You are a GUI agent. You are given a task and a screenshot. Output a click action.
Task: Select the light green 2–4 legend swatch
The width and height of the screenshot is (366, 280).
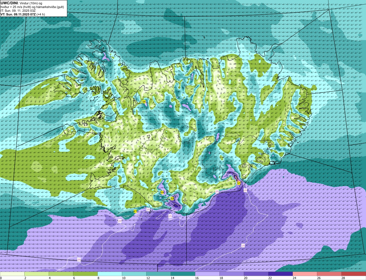tap(37, 274)
